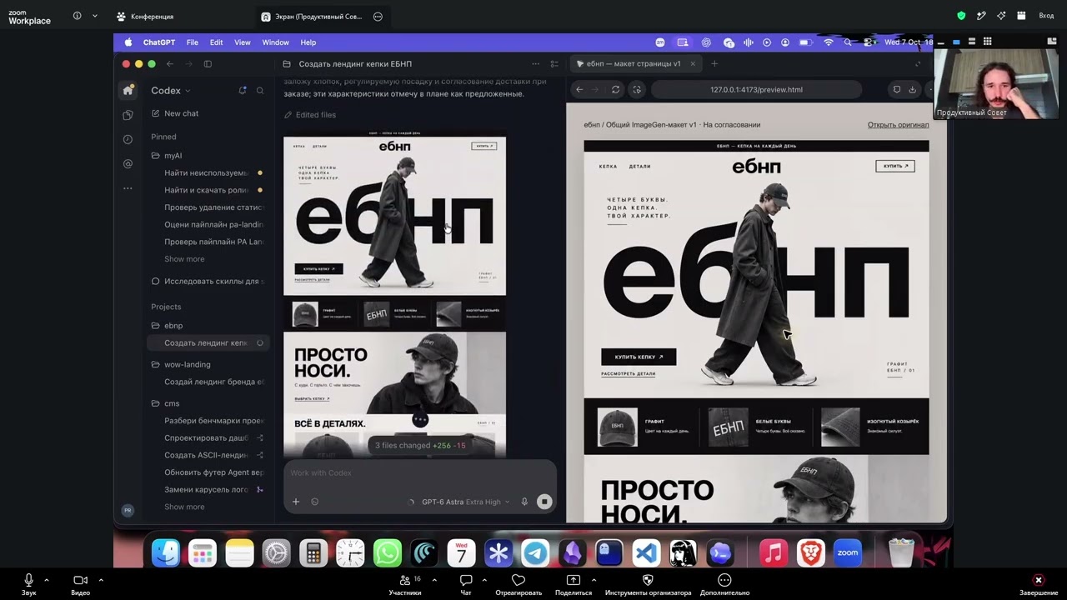This screenshot has width=1067, height=600.
Task: Open the Codex dropdown title
Action: coord(171,91)
